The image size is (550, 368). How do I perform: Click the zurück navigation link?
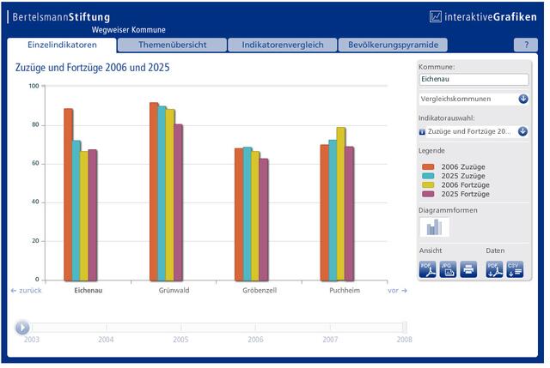coord(26,291)
